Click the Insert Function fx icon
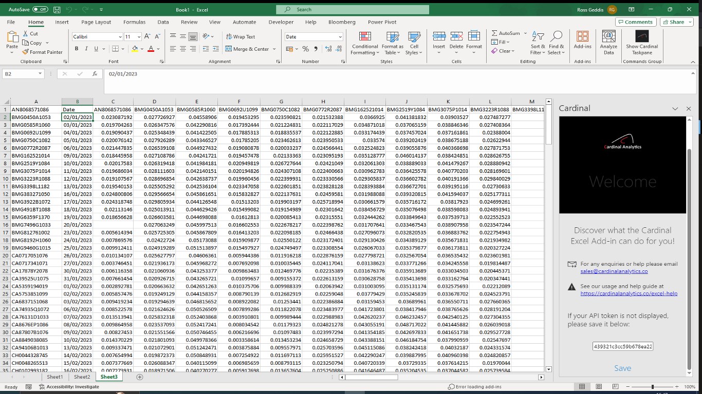Image resolution: width=702 pixels, height=394 pixels. point(95,74)
